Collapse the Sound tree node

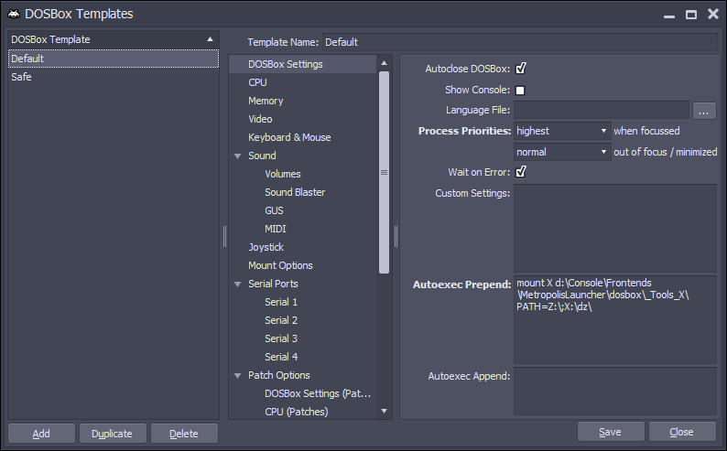click(238, 156)
